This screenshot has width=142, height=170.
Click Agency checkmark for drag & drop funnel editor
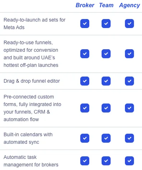click(x=129, y=81)
